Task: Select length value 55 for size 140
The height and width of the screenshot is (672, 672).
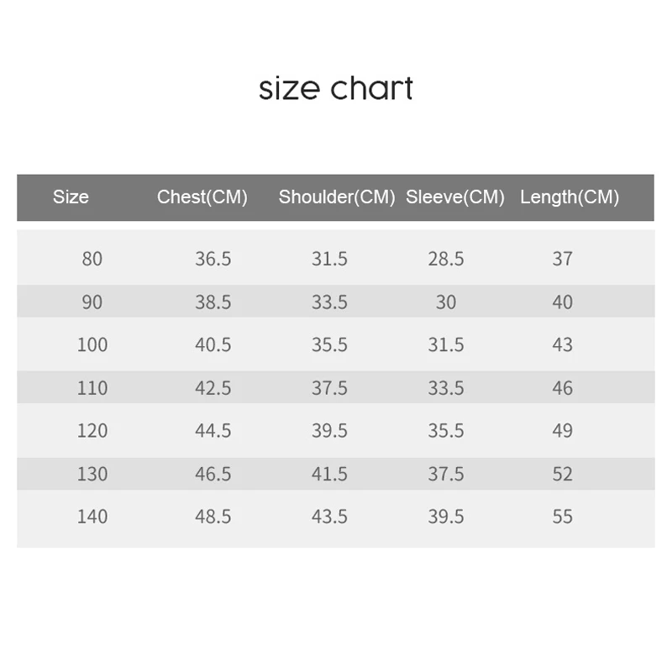Action: [563, 517]
